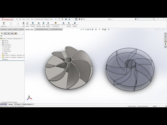The image size is (167, 125).
Task: Switch to the SOLIDWORKS Add-Ins tab
Action: 42,30
